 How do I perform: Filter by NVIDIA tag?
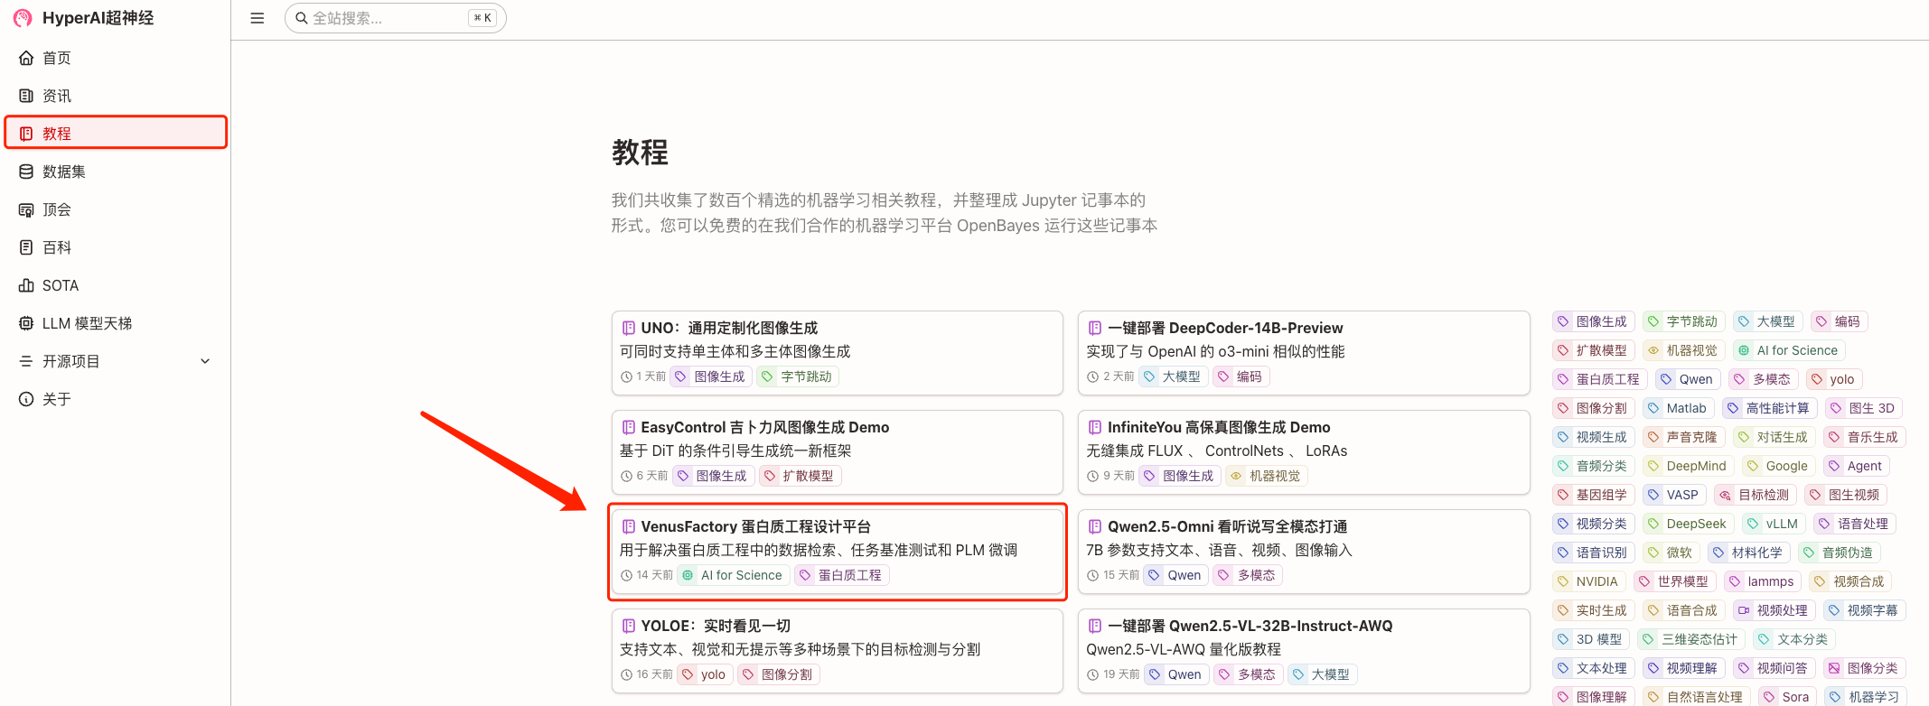(x=1588, y=581)
